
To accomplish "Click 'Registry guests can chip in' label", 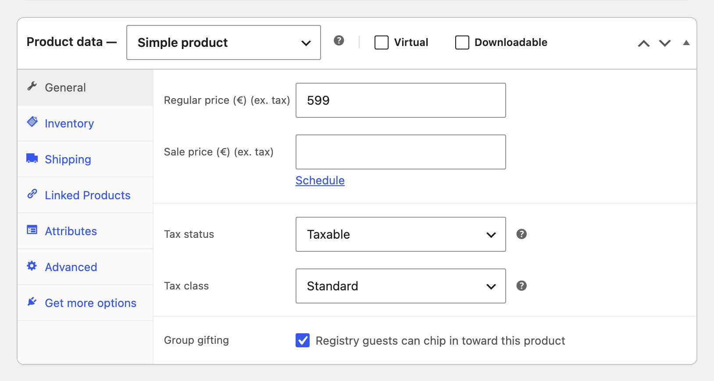I will [x=440, y=341].
